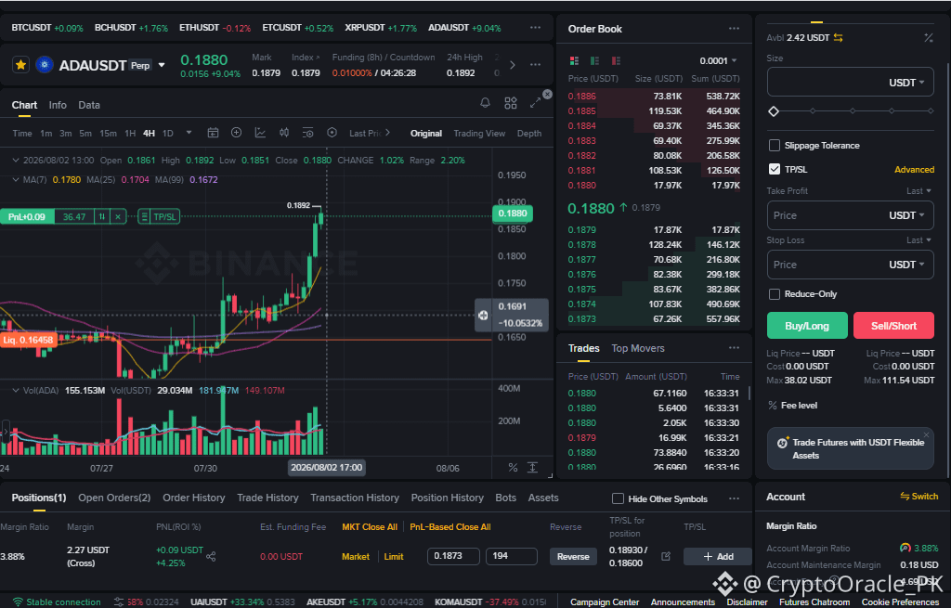The height and width of the screenshot is (608, 951).
Task: Open Position History tab
Action: tap(447, 498)
